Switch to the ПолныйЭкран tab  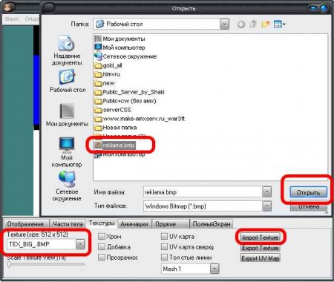point(212,224)
